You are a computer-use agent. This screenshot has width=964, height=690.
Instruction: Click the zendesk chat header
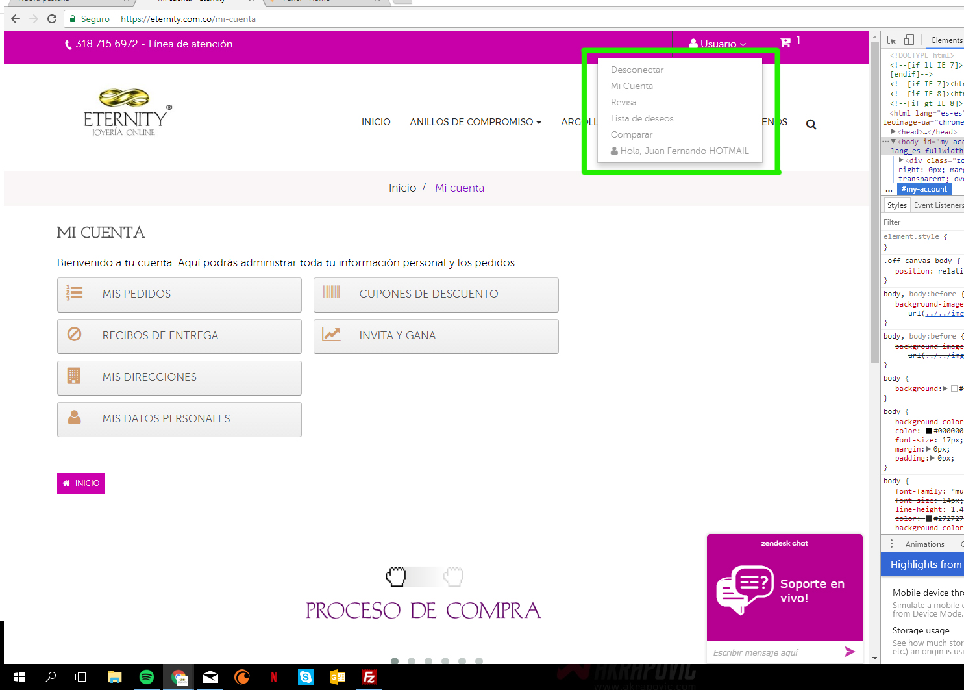(x=784, y=543)
